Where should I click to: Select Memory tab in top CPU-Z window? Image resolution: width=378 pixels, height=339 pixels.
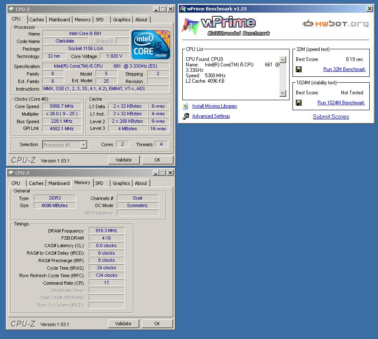[83, 20]
